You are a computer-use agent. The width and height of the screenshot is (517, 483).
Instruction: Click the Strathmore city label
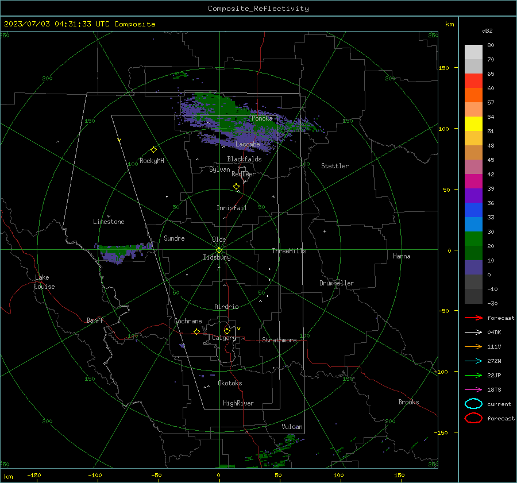point(279,340)
